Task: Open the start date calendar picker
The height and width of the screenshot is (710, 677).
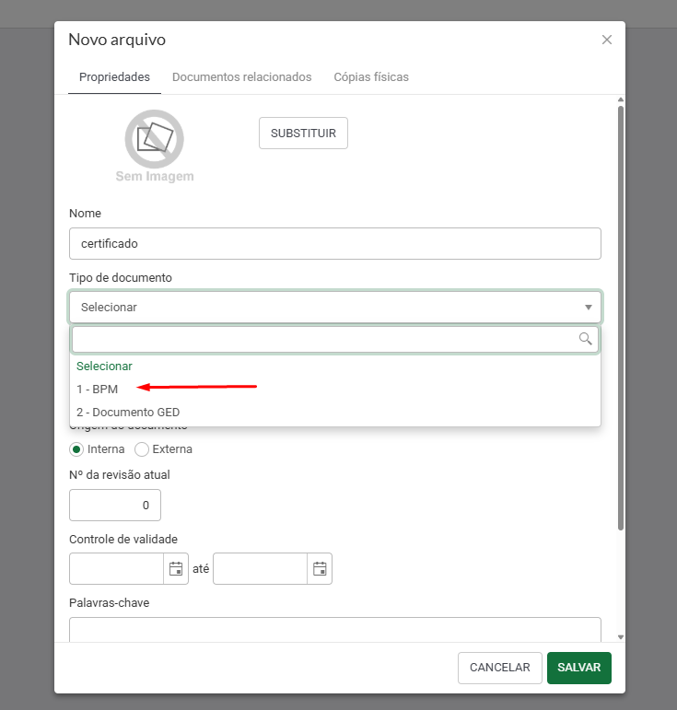Action: tap(176, 569)
